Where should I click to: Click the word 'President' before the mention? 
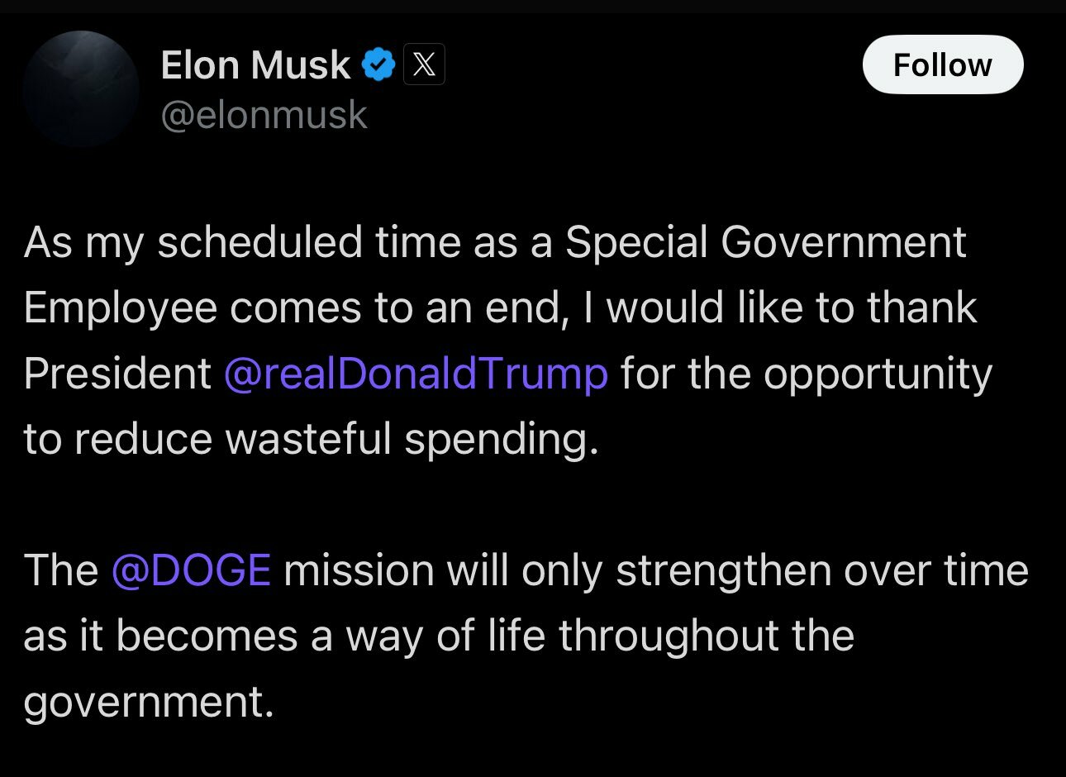[117, 374]
